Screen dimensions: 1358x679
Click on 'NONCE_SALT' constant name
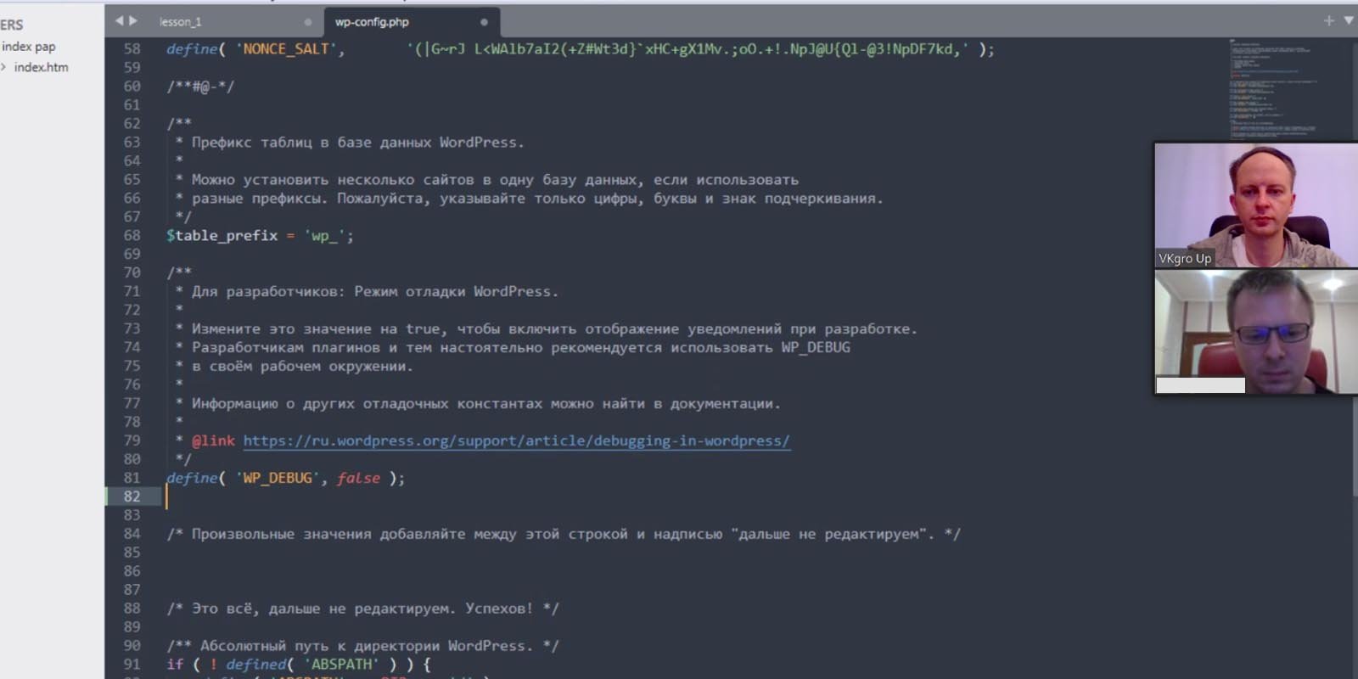286,49
